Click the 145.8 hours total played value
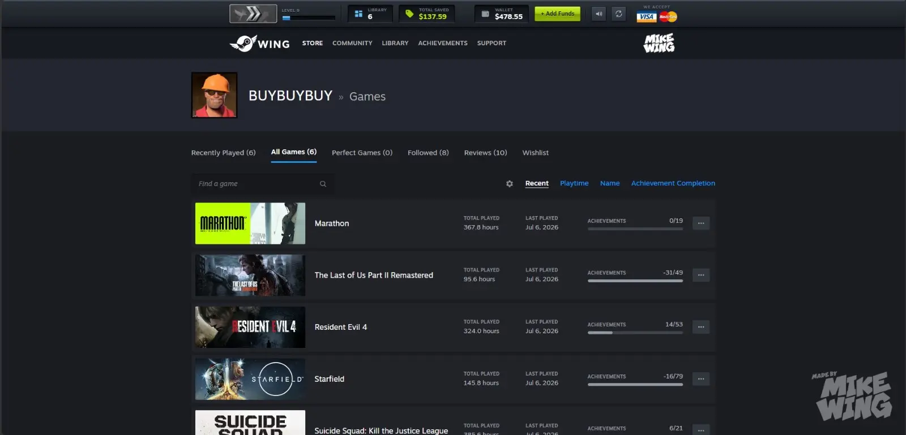Viewport: 906px width, 435px height. click(481, 383)
